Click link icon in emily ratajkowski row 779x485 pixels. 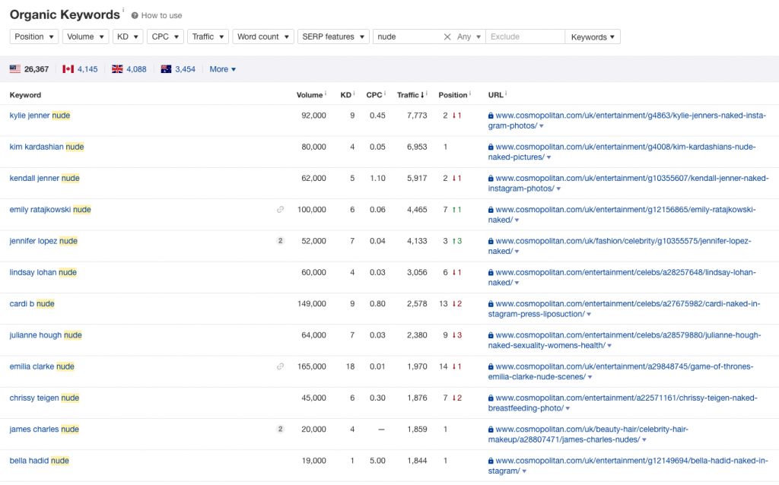point(280,210)
